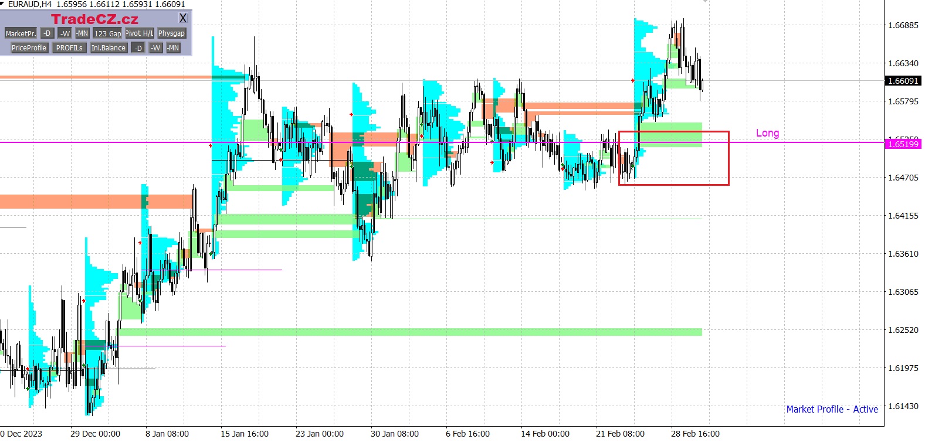Click the -MN button in the top row

82,33
